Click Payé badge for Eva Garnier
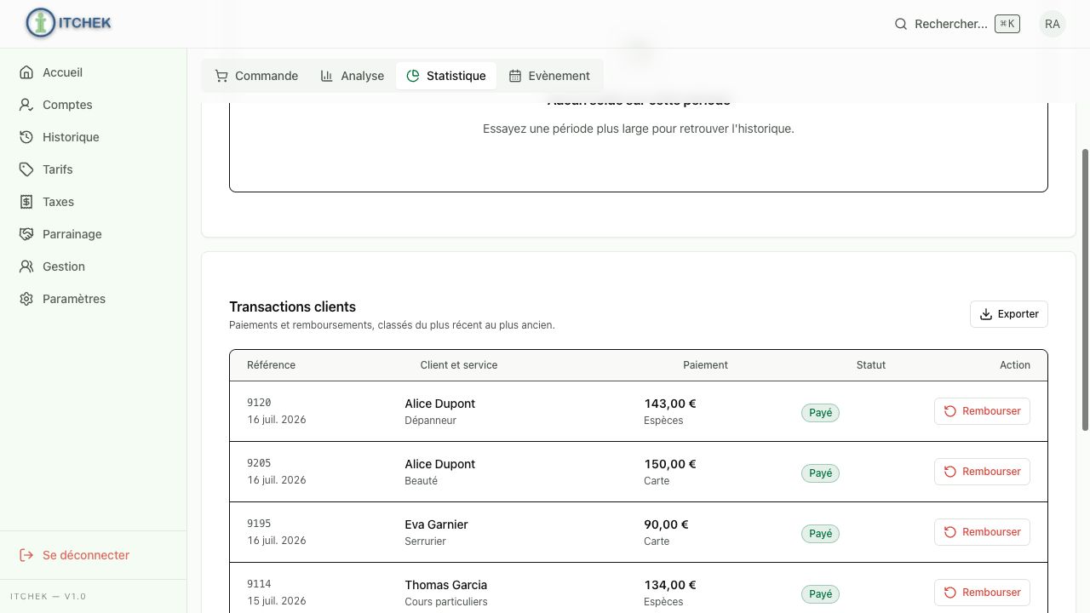1090x613 pixels. 820,534
